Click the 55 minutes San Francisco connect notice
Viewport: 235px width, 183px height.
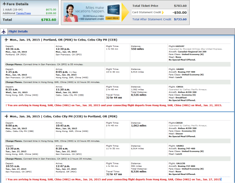(x=117, y=64)
